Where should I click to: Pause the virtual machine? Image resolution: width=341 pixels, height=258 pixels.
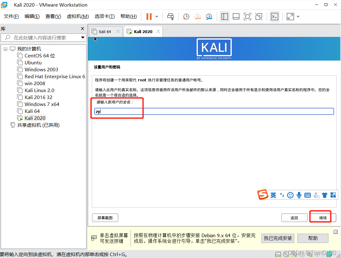149,16
